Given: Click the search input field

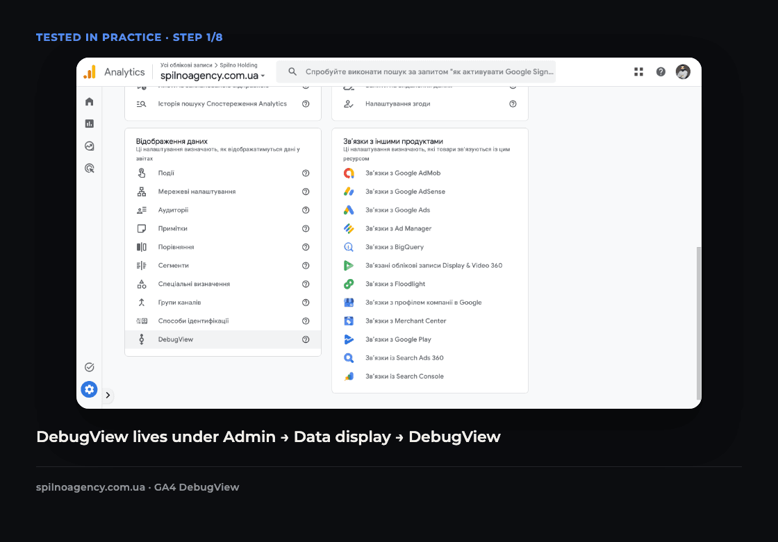Looking at the screenshot, I should pos(415,72).
